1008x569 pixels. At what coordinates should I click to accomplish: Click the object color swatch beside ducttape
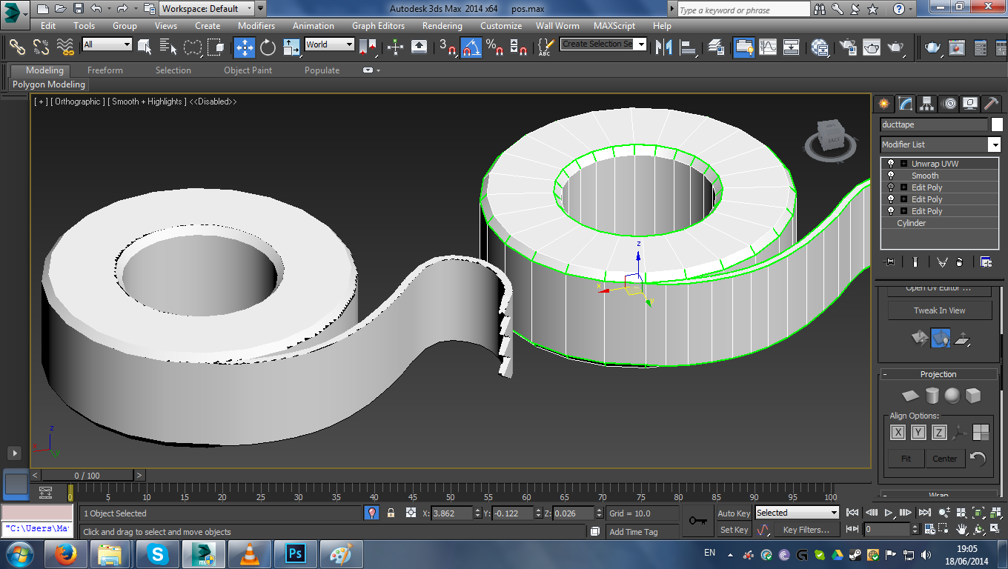(x=997, y=124)
